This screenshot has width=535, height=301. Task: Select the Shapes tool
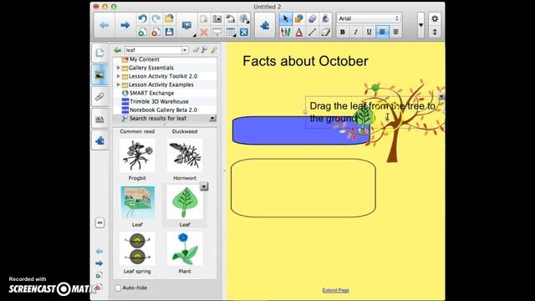click(299, 18)
